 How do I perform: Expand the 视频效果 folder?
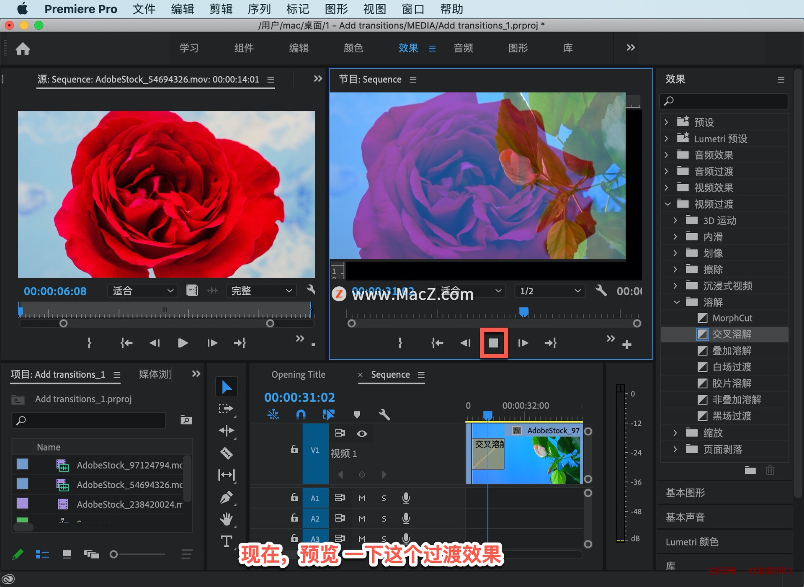tap(667, 188)
